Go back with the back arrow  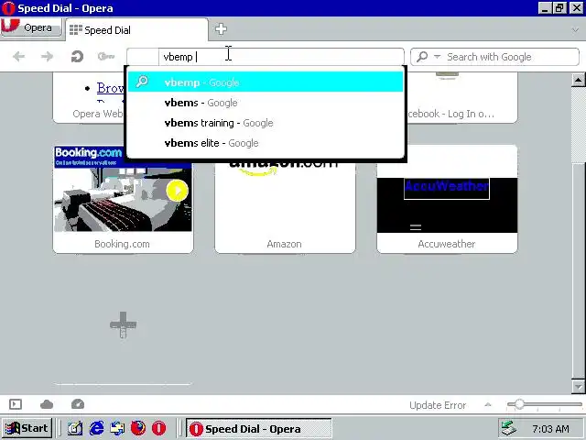pyautogui.click(x=18, y=57)
